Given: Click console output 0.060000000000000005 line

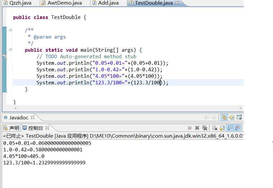Looking at the screenshot, I should point(47,143).
